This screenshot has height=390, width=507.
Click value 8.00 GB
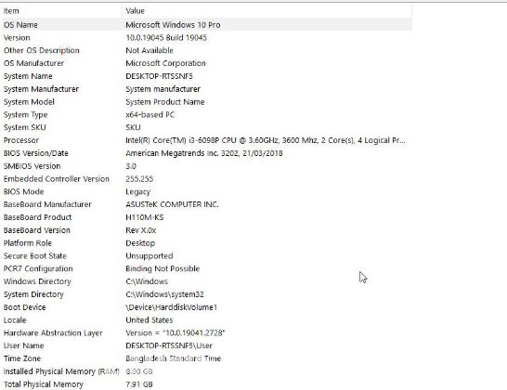click(139, 371)
